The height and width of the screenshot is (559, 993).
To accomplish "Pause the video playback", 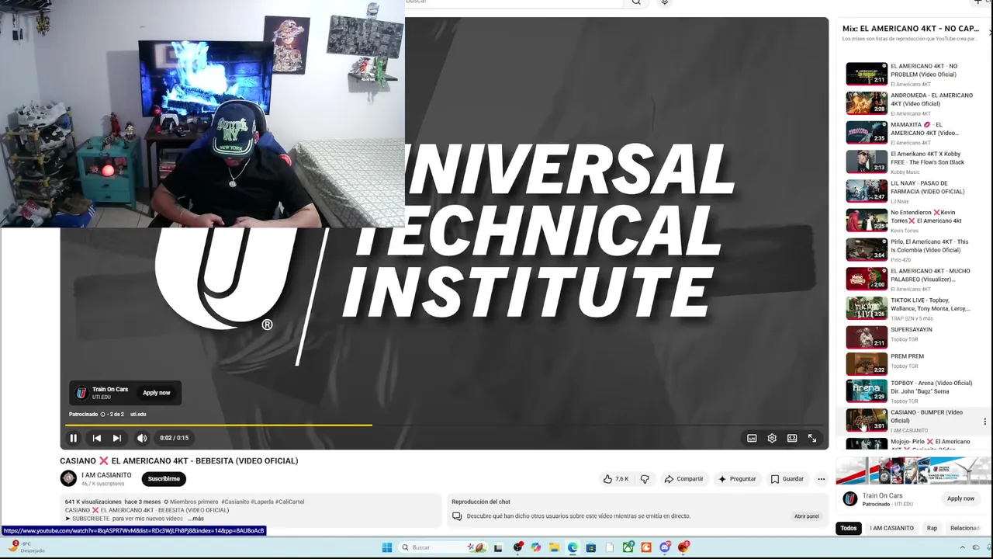I will click(74, 438).
